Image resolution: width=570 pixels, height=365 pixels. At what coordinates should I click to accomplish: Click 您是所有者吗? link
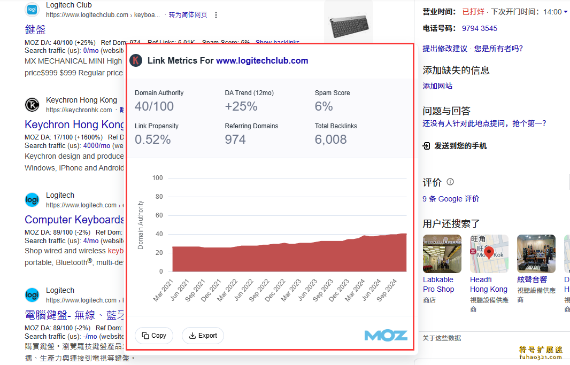pos(498,49)
